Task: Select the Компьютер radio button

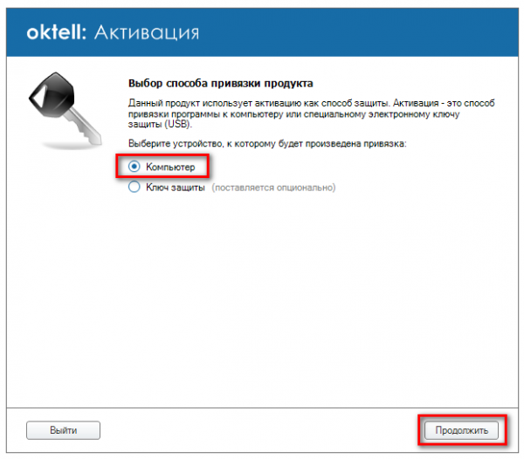Action: 134,166
